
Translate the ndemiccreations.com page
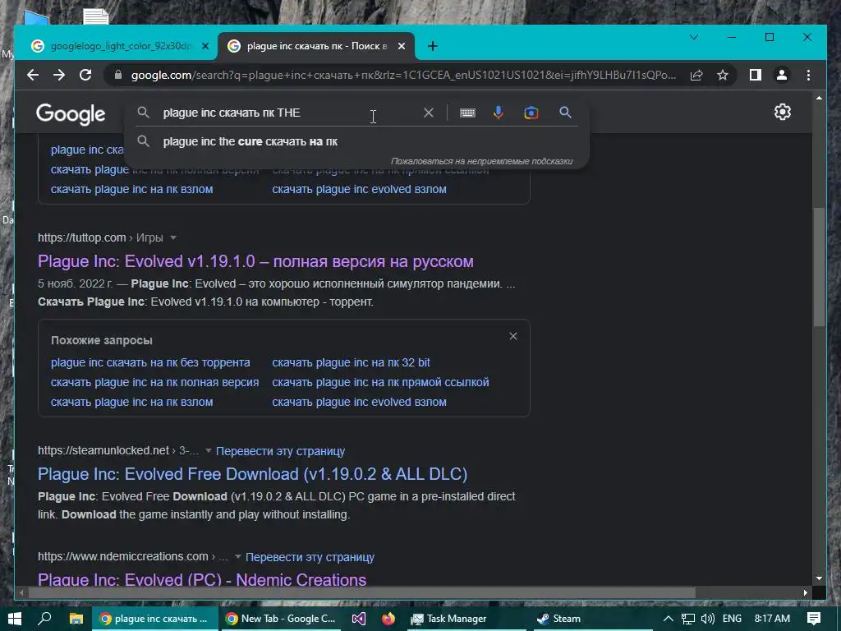click(x=310, y=558)
